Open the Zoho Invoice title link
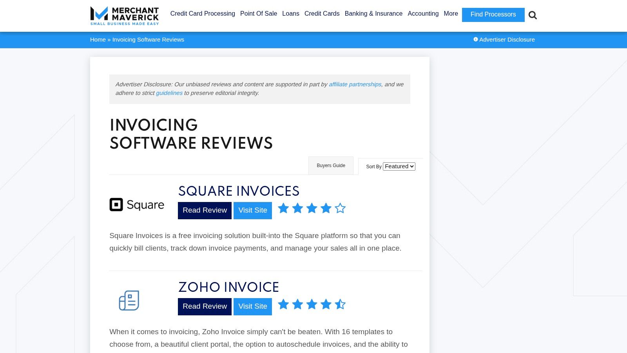 tap(228, 287)
